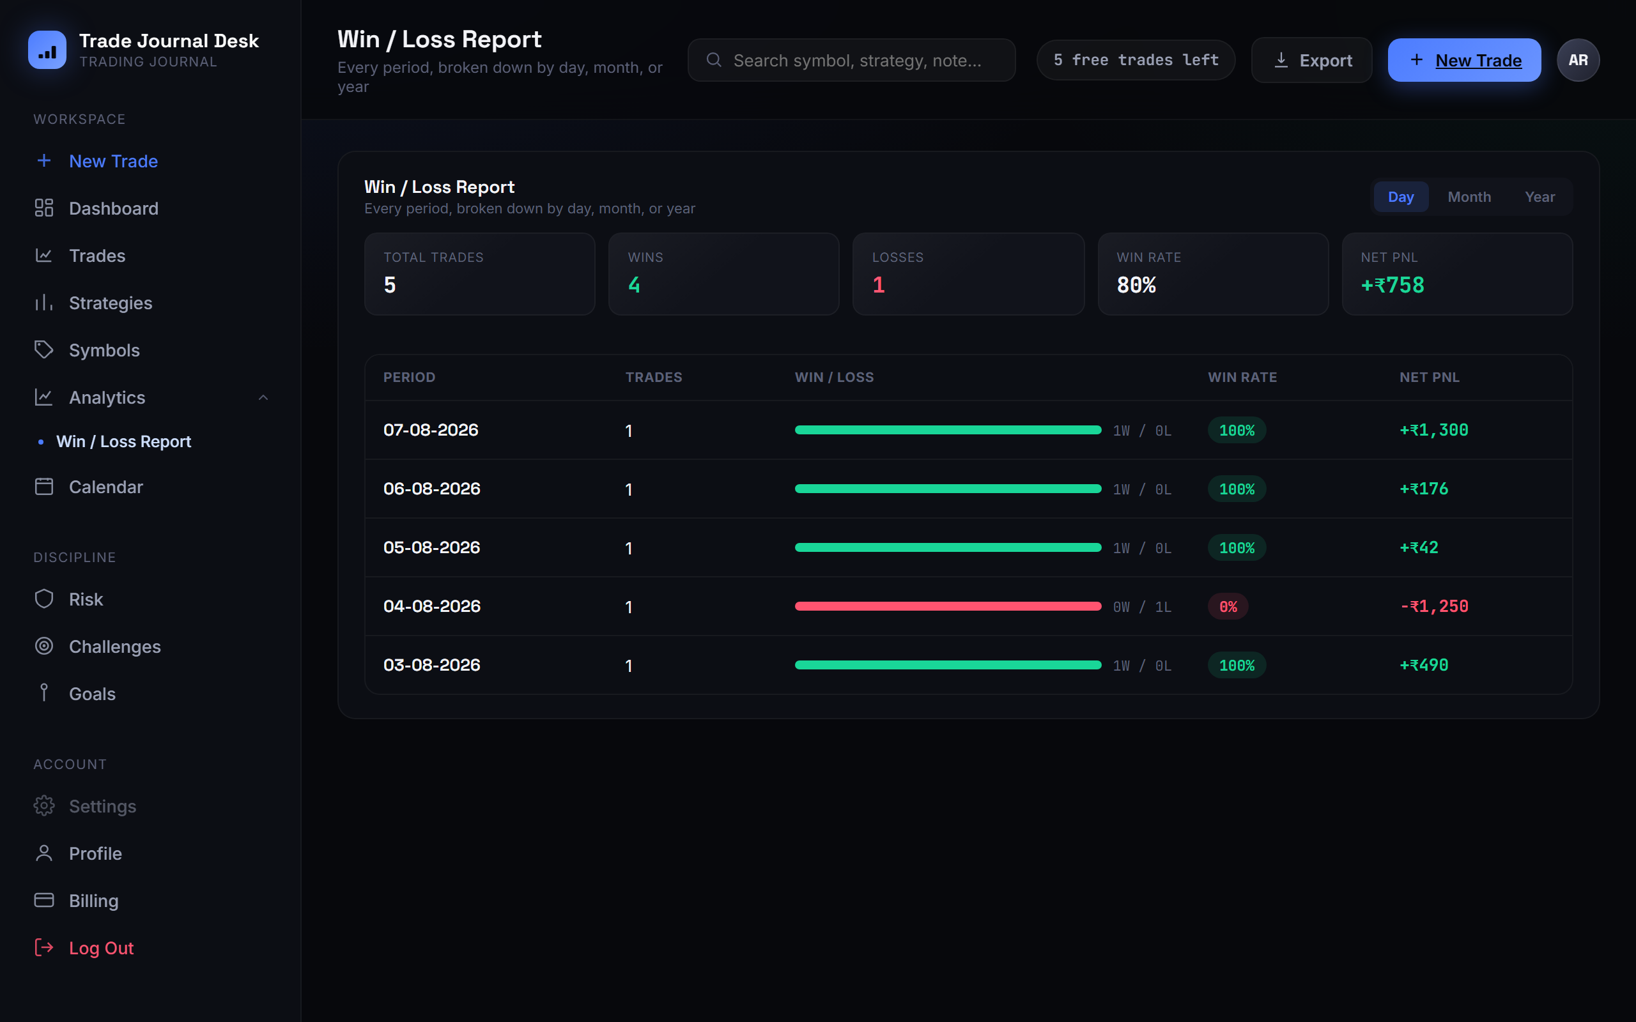Click the download icon in Export button
Viewport: 1636px width, 1022px height.
(1281, 60)
